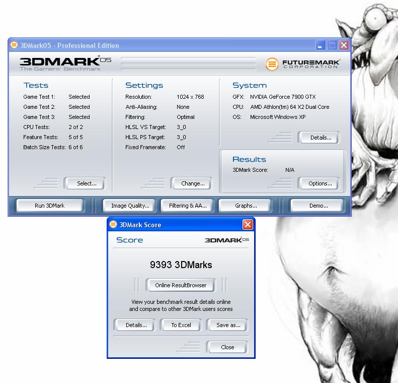Click Filtering value 'Optimal'

point(186,117)
